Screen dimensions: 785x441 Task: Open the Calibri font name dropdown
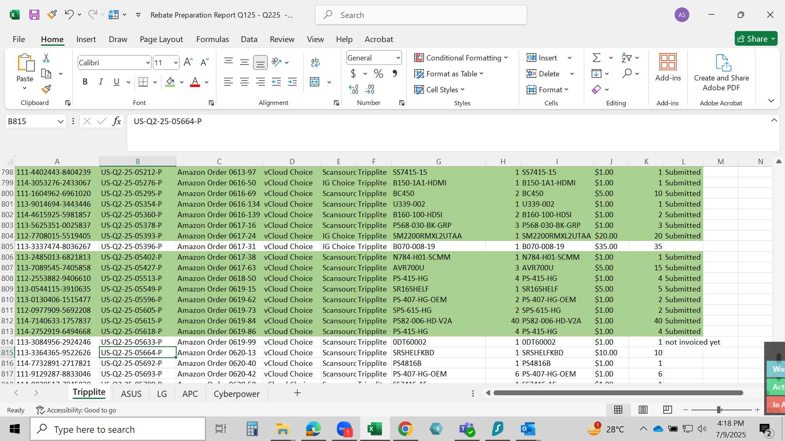coord(148,63)
